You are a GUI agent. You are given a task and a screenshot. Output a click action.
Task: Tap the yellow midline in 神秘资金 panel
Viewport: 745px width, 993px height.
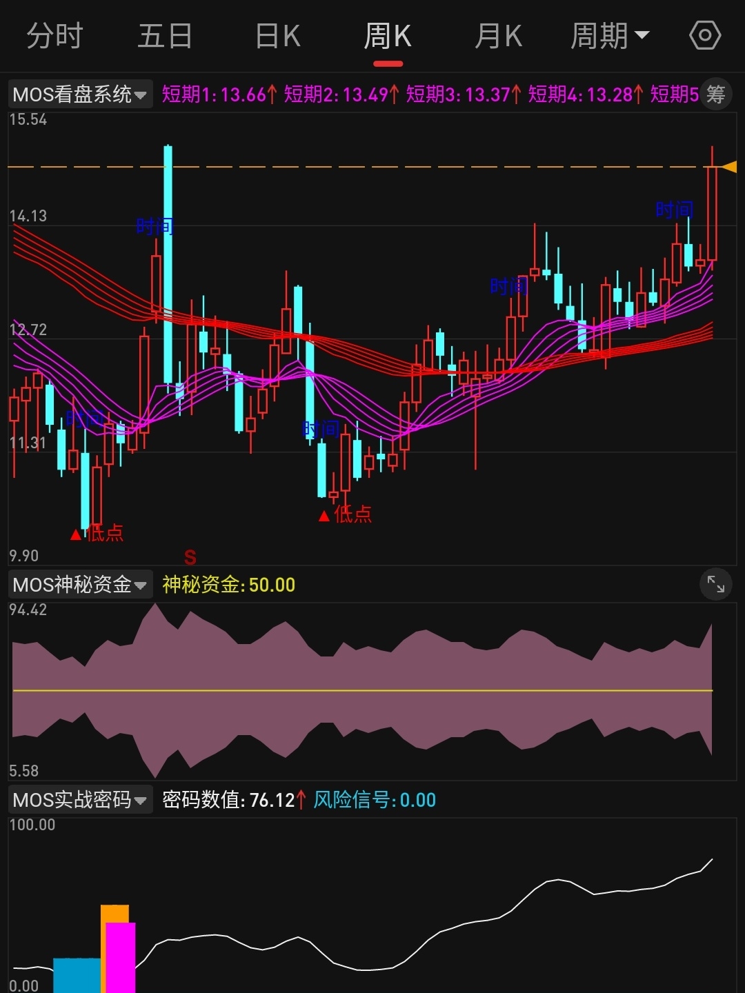pos(363,690)
